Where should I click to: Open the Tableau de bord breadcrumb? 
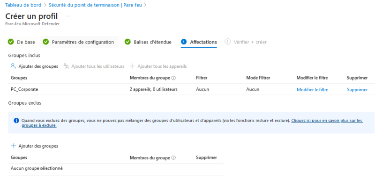23,5
